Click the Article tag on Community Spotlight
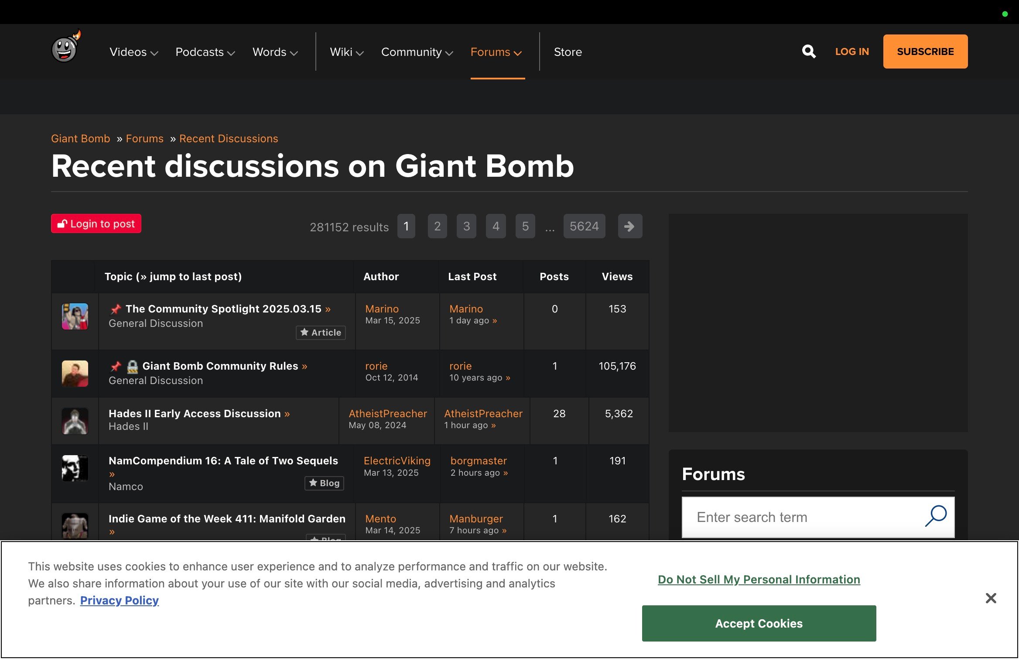Screen dimensions: 1019x659 point(321,333)
